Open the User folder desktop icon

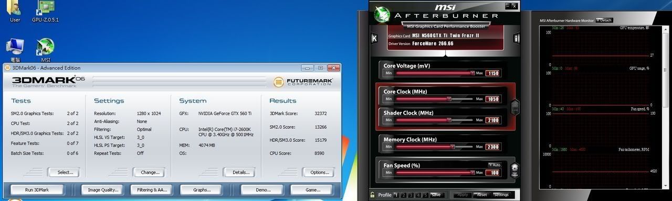coord(15,11)
